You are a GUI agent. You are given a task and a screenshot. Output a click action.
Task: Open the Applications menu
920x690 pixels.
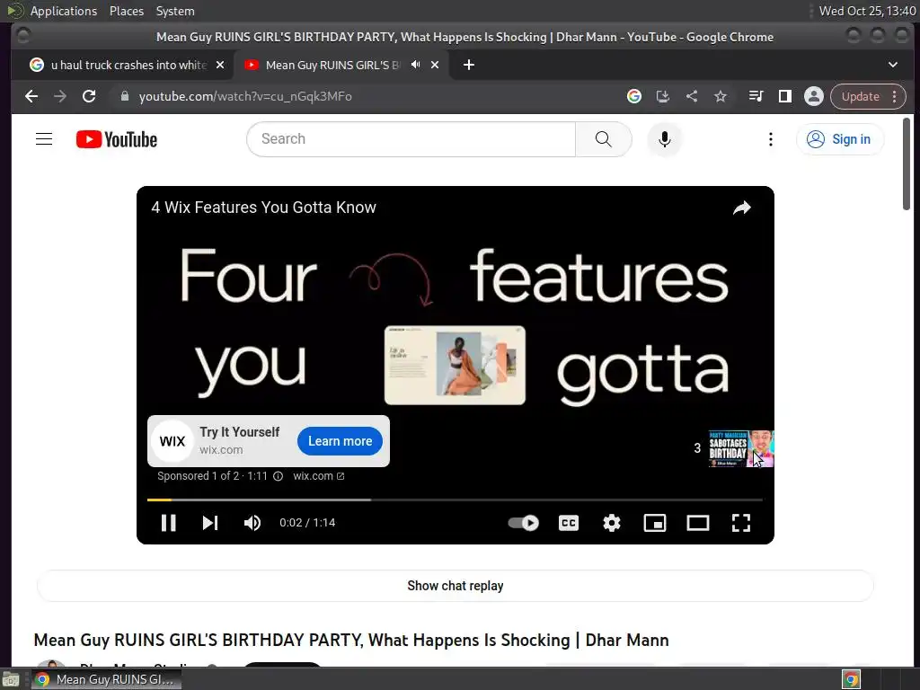64,11
